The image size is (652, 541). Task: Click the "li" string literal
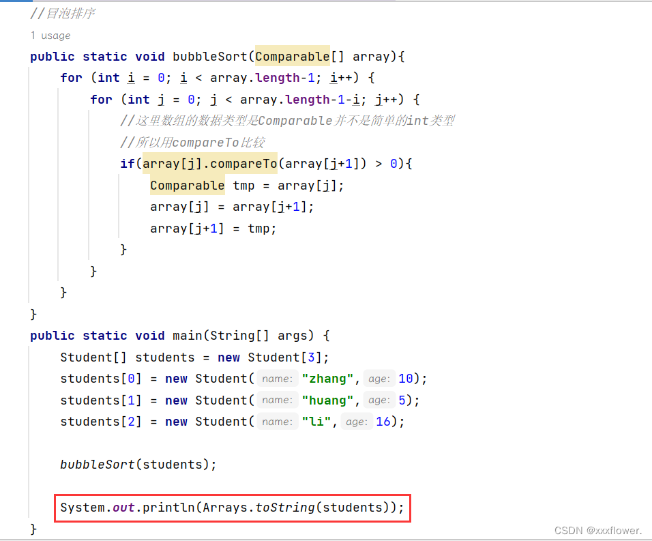point(316,422)
